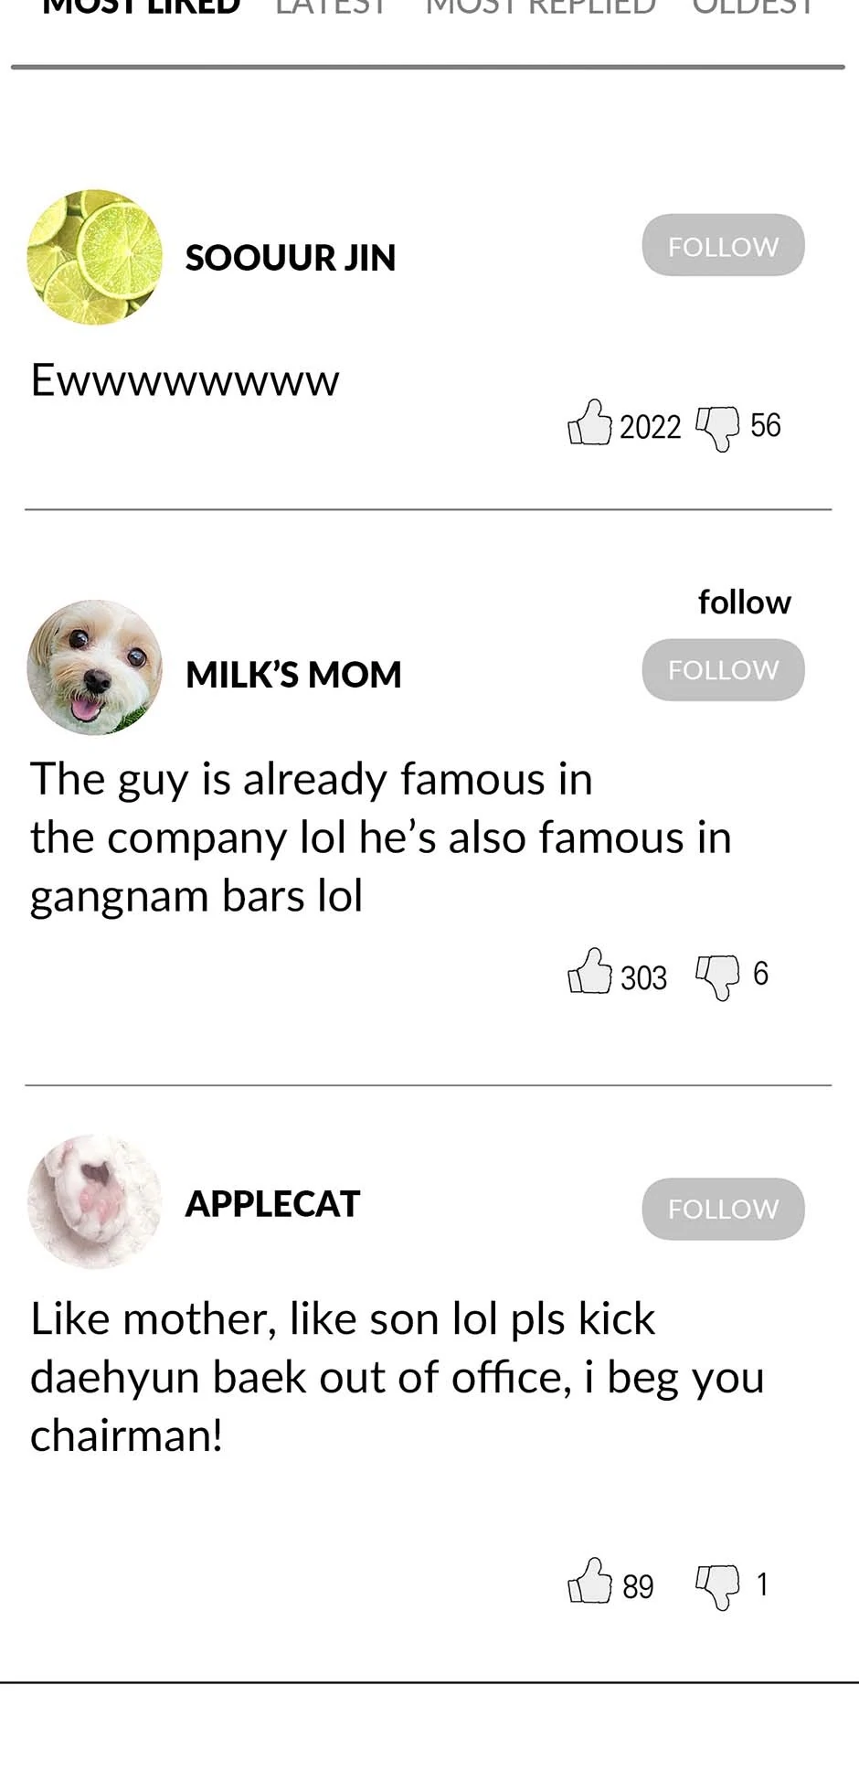Image resolution: width=859 pixels, height=1792 pixels.
Task: Go to APPLECAT username profile
Action: pyautogui.click(x=272, y=1204)
